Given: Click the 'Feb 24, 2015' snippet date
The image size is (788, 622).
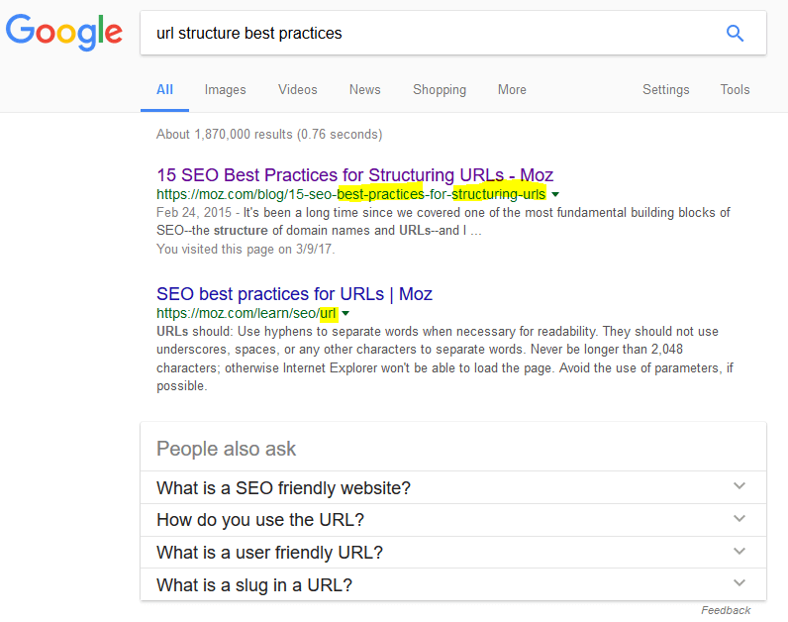Looking at the screenshot, I should click(194, 212).
